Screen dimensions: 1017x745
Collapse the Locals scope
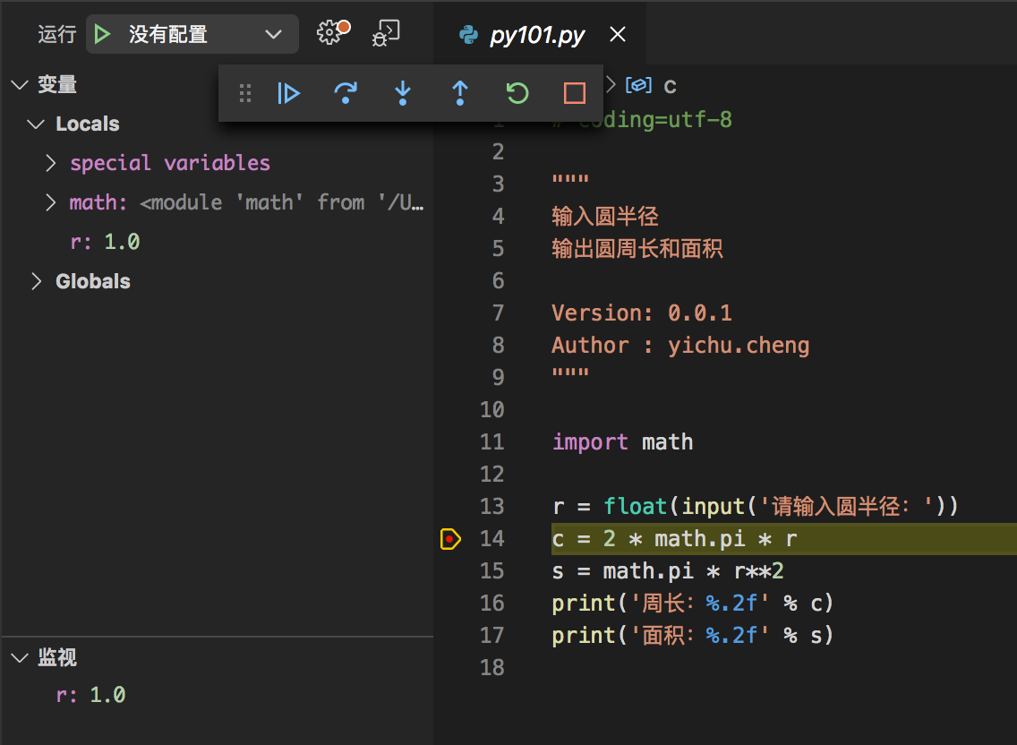(37, 124)
